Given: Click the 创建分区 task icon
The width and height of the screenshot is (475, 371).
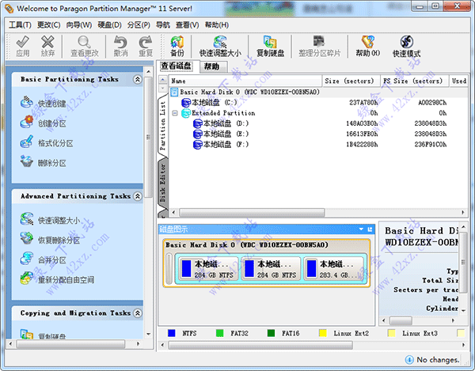Looking at the screenshot, I should 27,122.
